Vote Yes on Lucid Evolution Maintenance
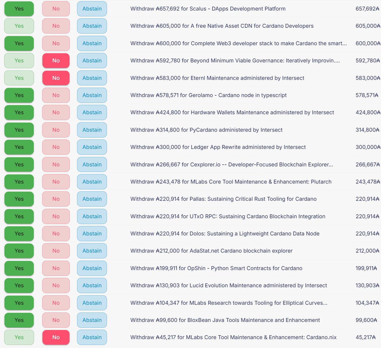Image resolution: width=381 pixels, height=348 pixels. coord(19,286)
